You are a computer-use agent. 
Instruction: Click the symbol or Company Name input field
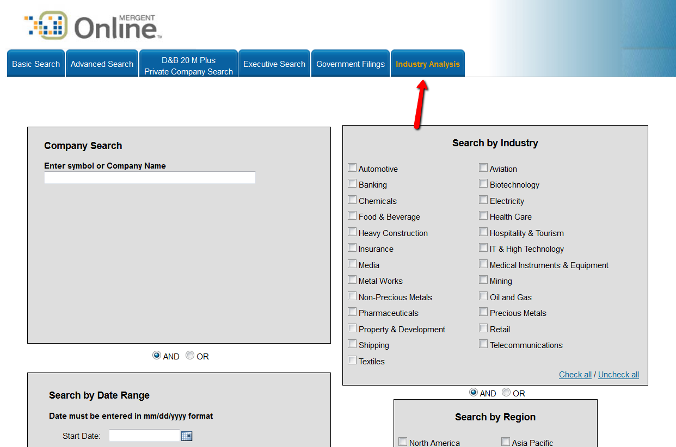click(150, 177)
